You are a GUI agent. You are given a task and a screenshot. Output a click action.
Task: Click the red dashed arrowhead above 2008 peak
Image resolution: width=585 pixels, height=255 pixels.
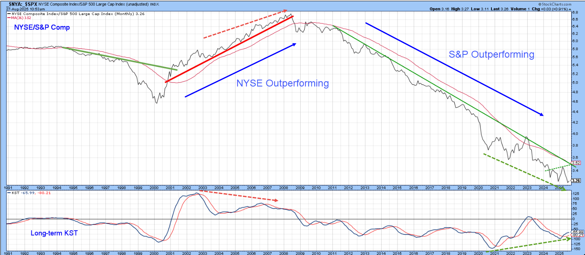pyautogui.click(x=286, y=11)
